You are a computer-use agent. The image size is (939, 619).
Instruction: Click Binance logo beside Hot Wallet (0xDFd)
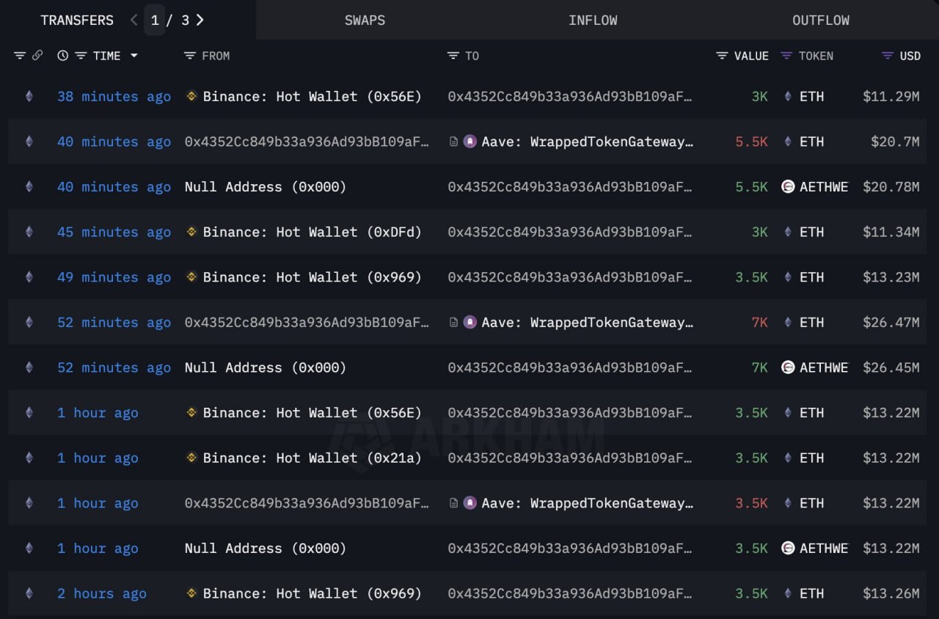pyautogui.click(x=191, y=232)
